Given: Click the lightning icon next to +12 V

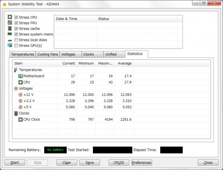Looking at the screenshot, I should click(20, 95).
